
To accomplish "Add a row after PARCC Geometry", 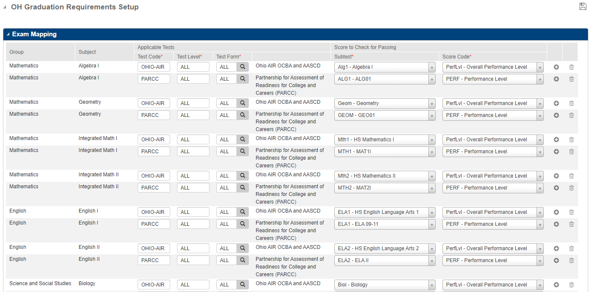I will (x=556, y=115).
